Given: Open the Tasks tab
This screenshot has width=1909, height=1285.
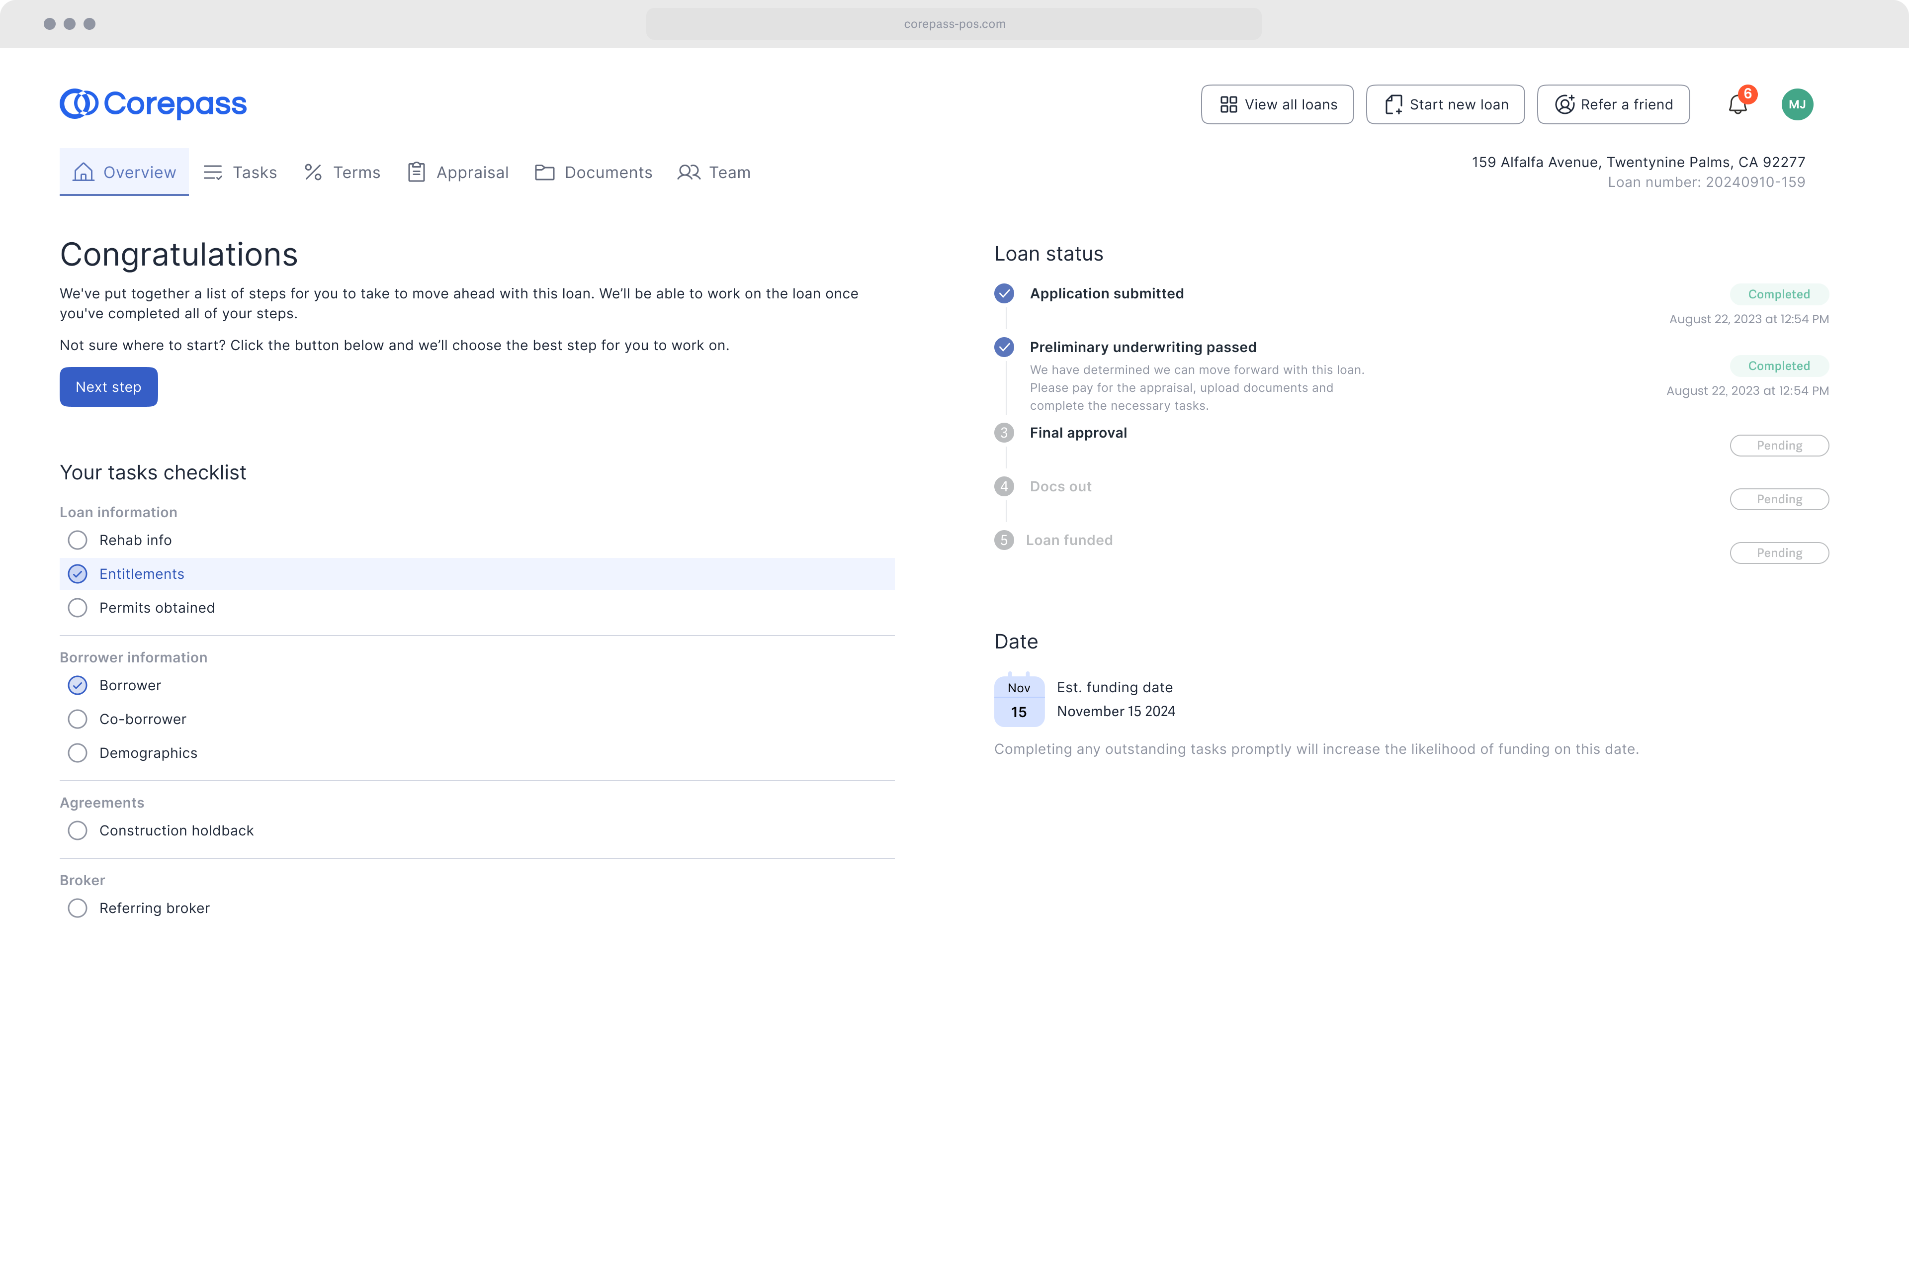Looking at the screenshot, I should (240, 172).
